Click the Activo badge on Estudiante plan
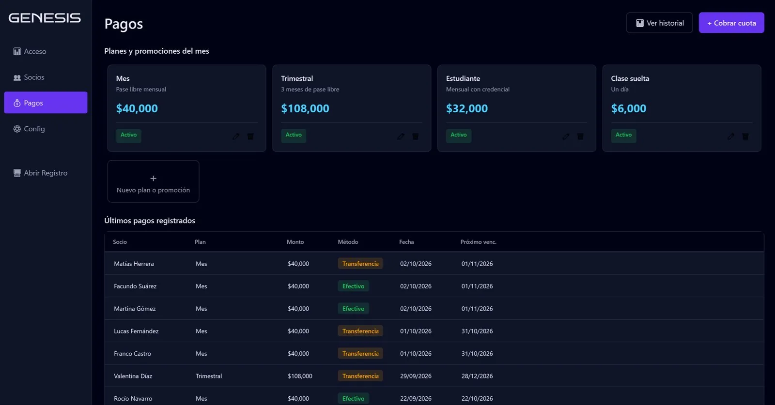 click(459, 135)
